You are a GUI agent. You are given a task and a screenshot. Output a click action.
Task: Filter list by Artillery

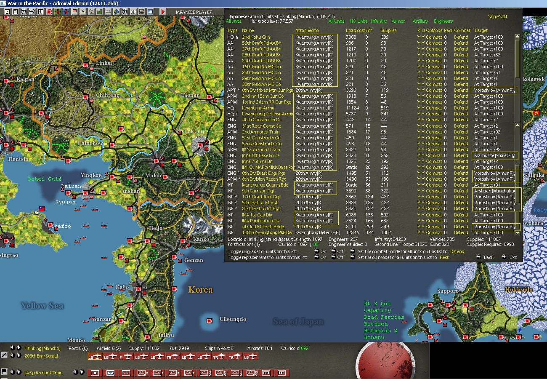[420, 21]
